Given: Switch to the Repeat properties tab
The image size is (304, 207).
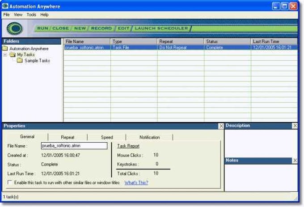Looking at the screenshot, I should 68,137.
